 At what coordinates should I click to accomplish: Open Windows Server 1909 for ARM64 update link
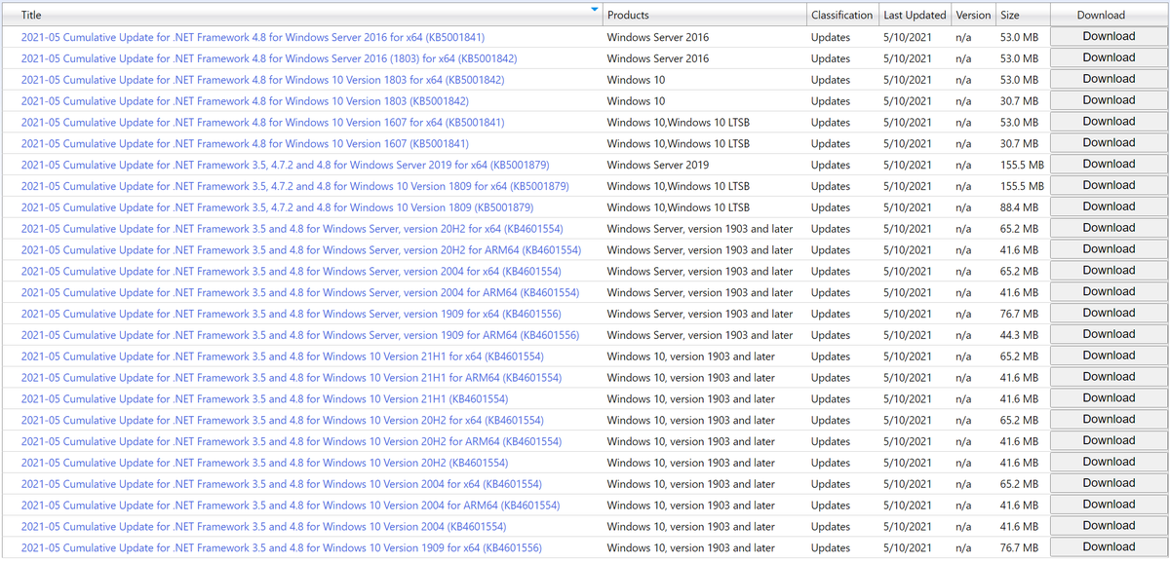[x=299, y=335]
